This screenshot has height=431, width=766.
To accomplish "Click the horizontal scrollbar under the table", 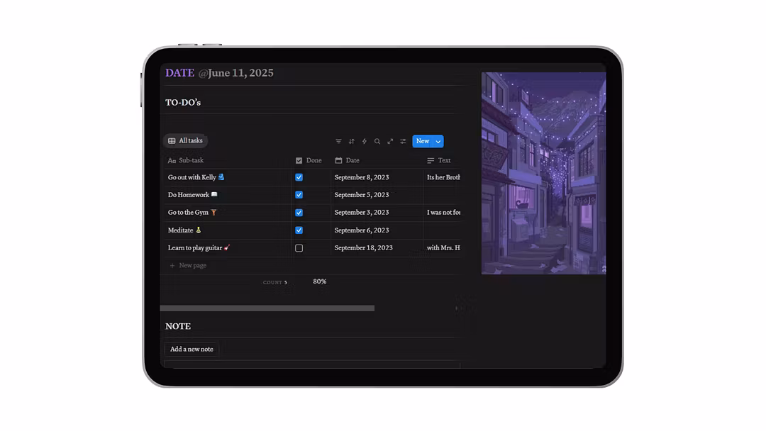I will pos(267,308).
